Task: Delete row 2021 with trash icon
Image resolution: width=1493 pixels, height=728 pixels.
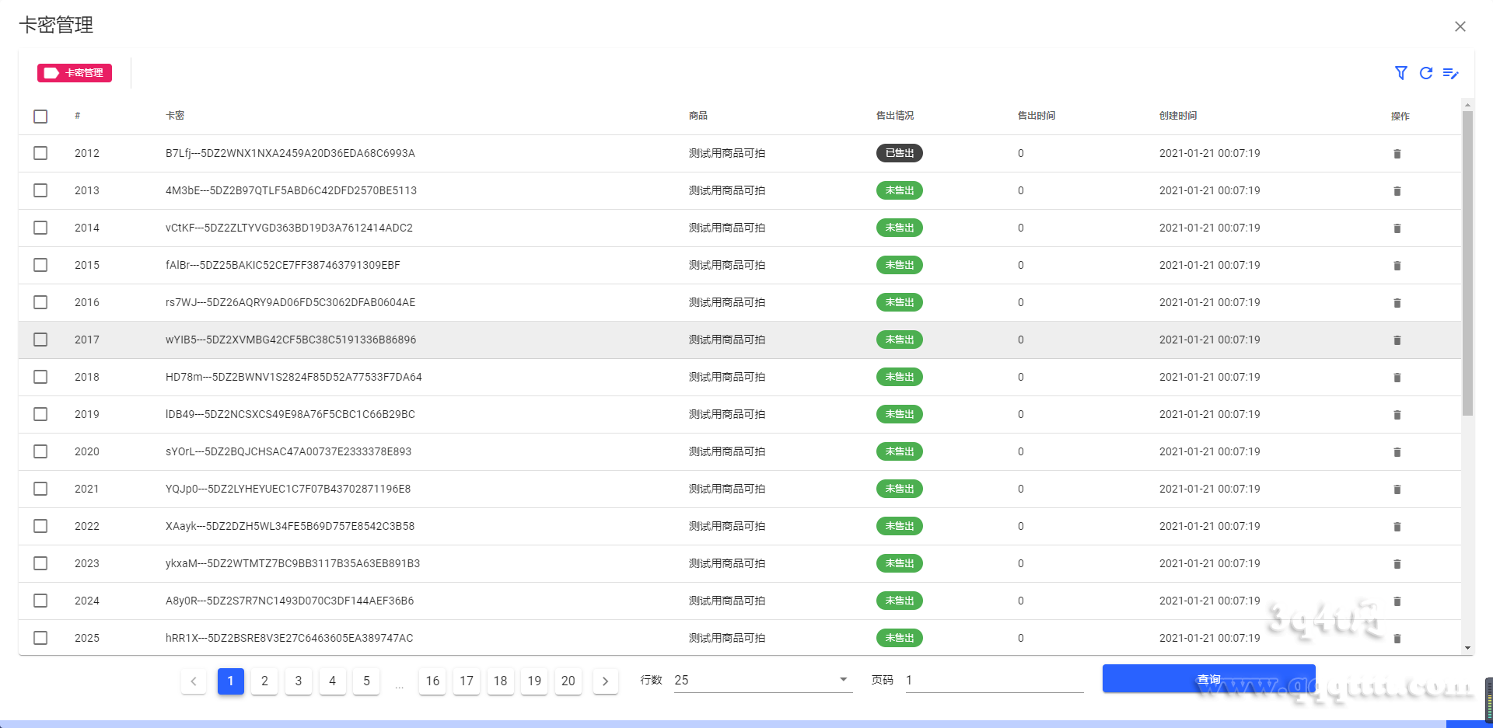Action: [1397, 489]
